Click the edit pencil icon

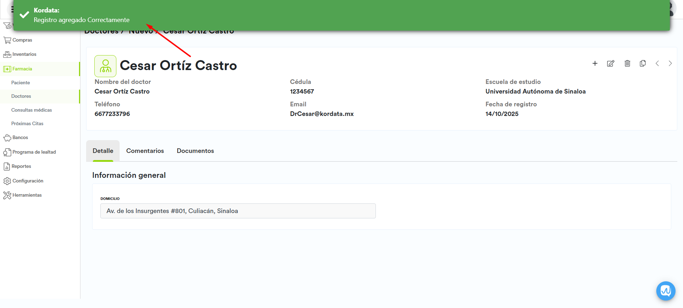point(610,63)
